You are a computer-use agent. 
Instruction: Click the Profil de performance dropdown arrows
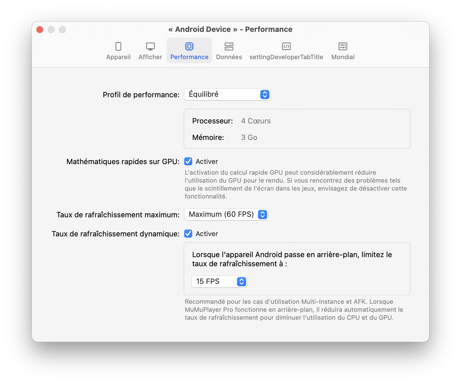[265, 94]
